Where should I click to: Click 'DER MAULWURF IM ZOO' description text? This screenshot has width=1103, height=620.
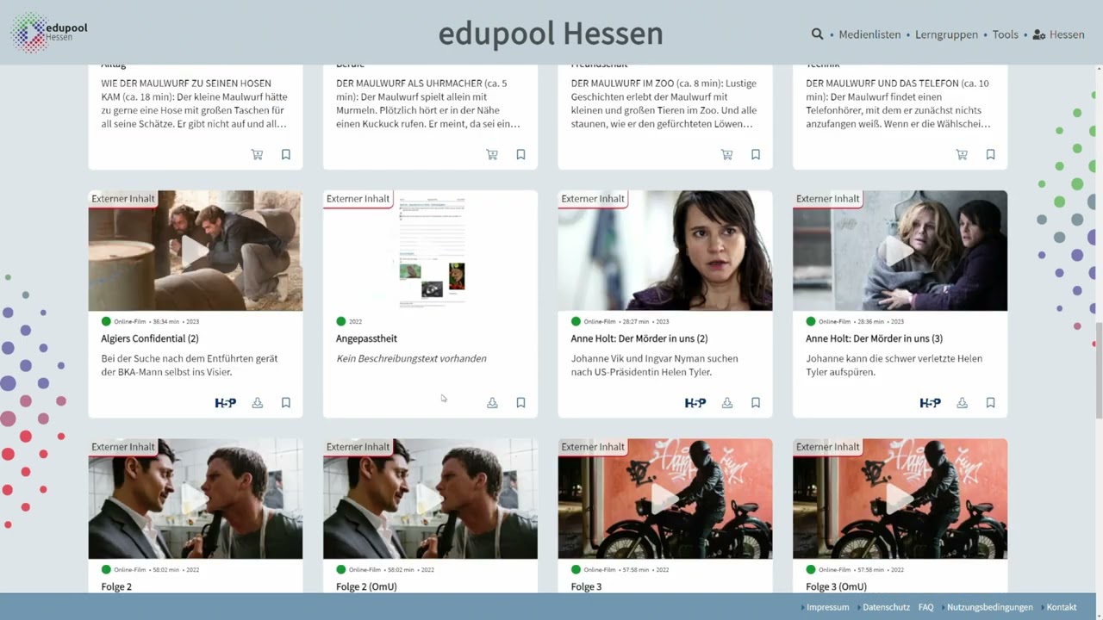coord(664,103)
